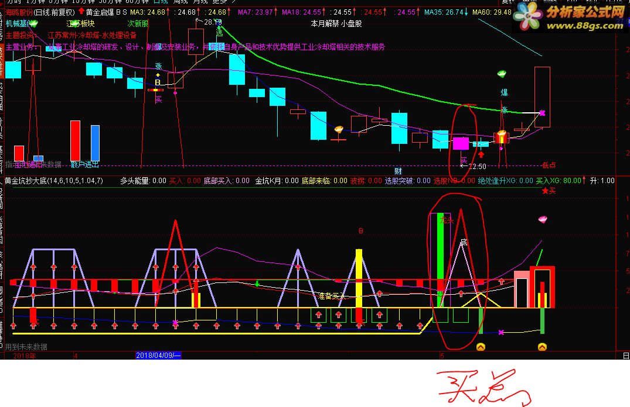This screenshot has height=407, width=630.
Task: Click the MA7: 23.97 value
Action: point(256,12)
